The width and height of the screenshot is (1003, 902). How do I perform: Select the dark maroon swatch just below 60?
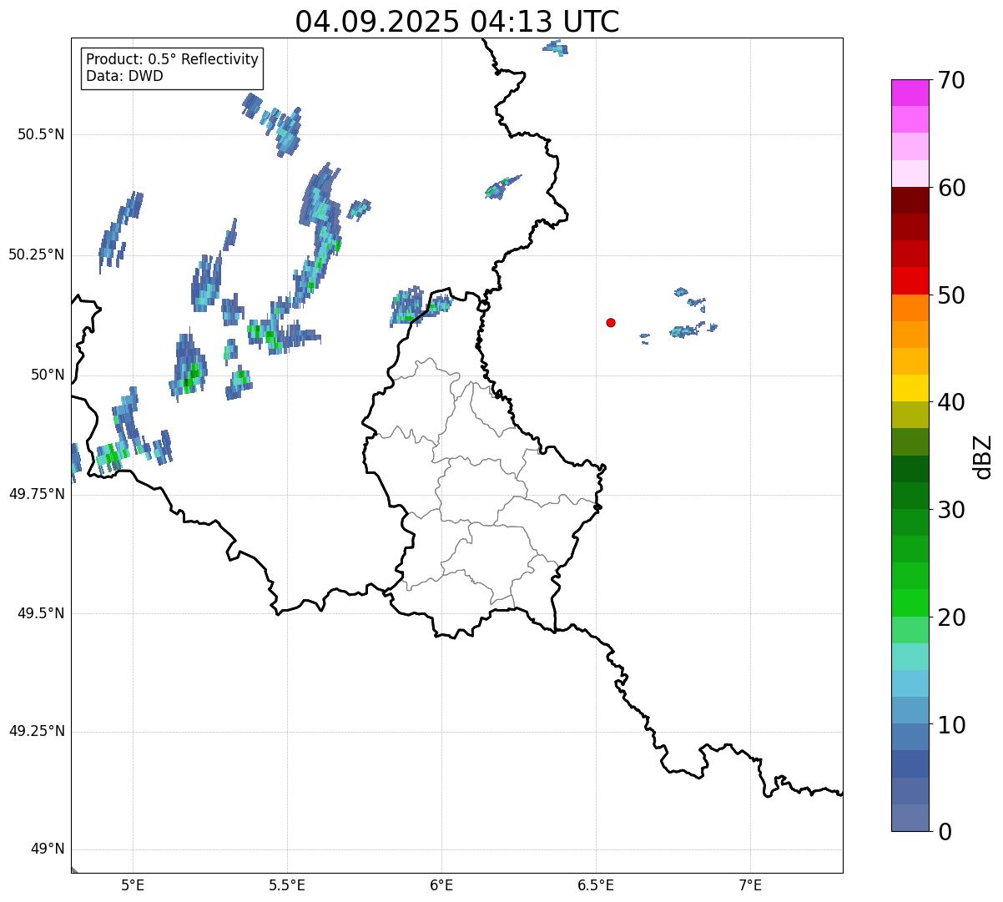(x=915, y=200)
